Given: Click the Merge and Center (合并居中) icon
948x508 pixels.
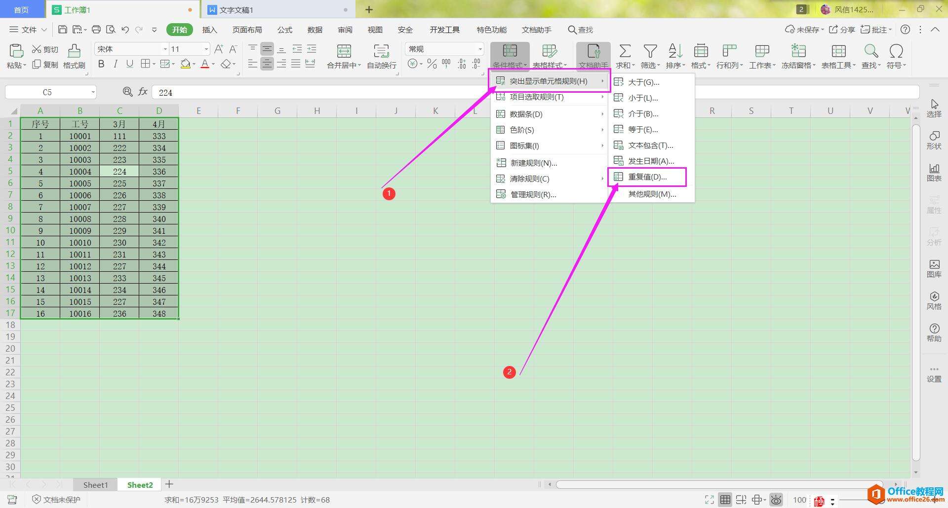Looking at the screenshot, I should (344, 51).
